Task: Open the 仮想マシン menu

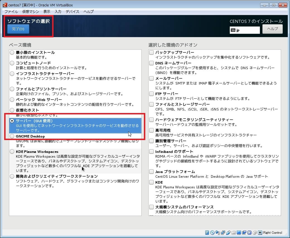Action: coord(30,12)
